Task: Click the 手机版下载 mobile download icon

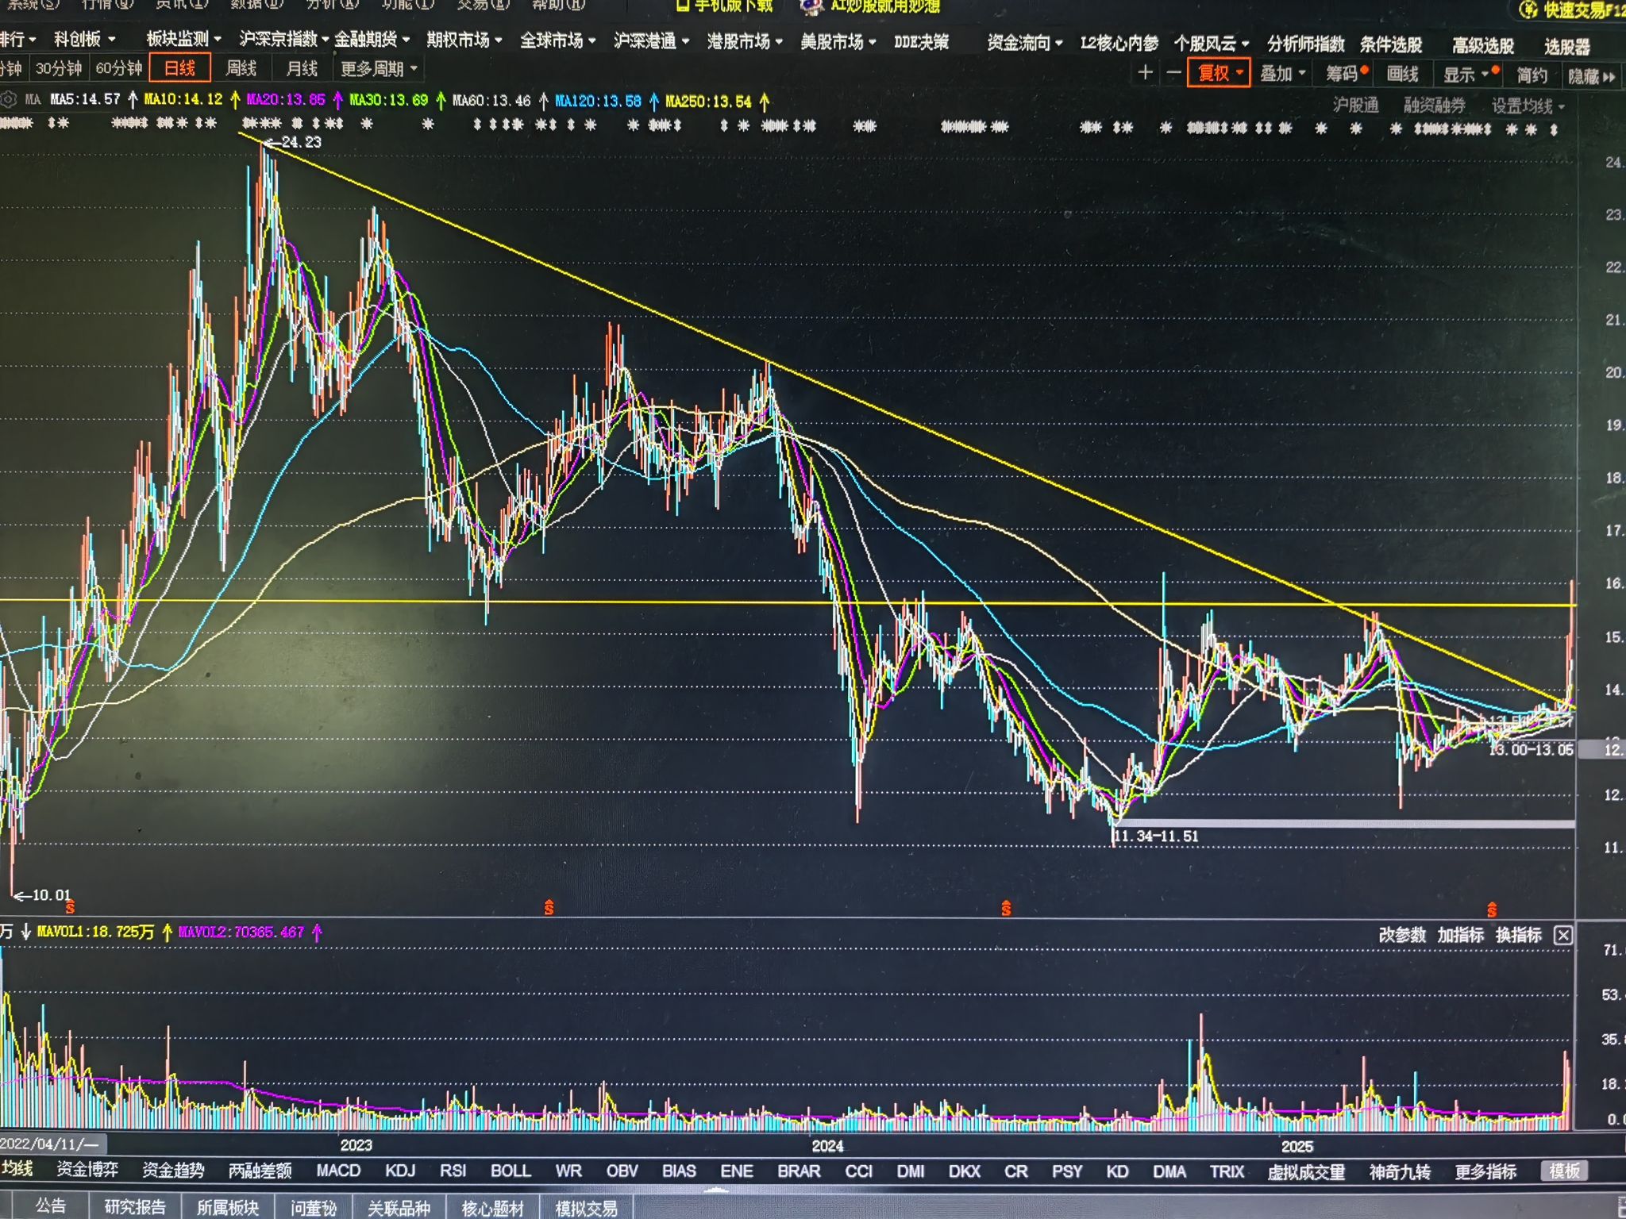Action: [683, 6]
